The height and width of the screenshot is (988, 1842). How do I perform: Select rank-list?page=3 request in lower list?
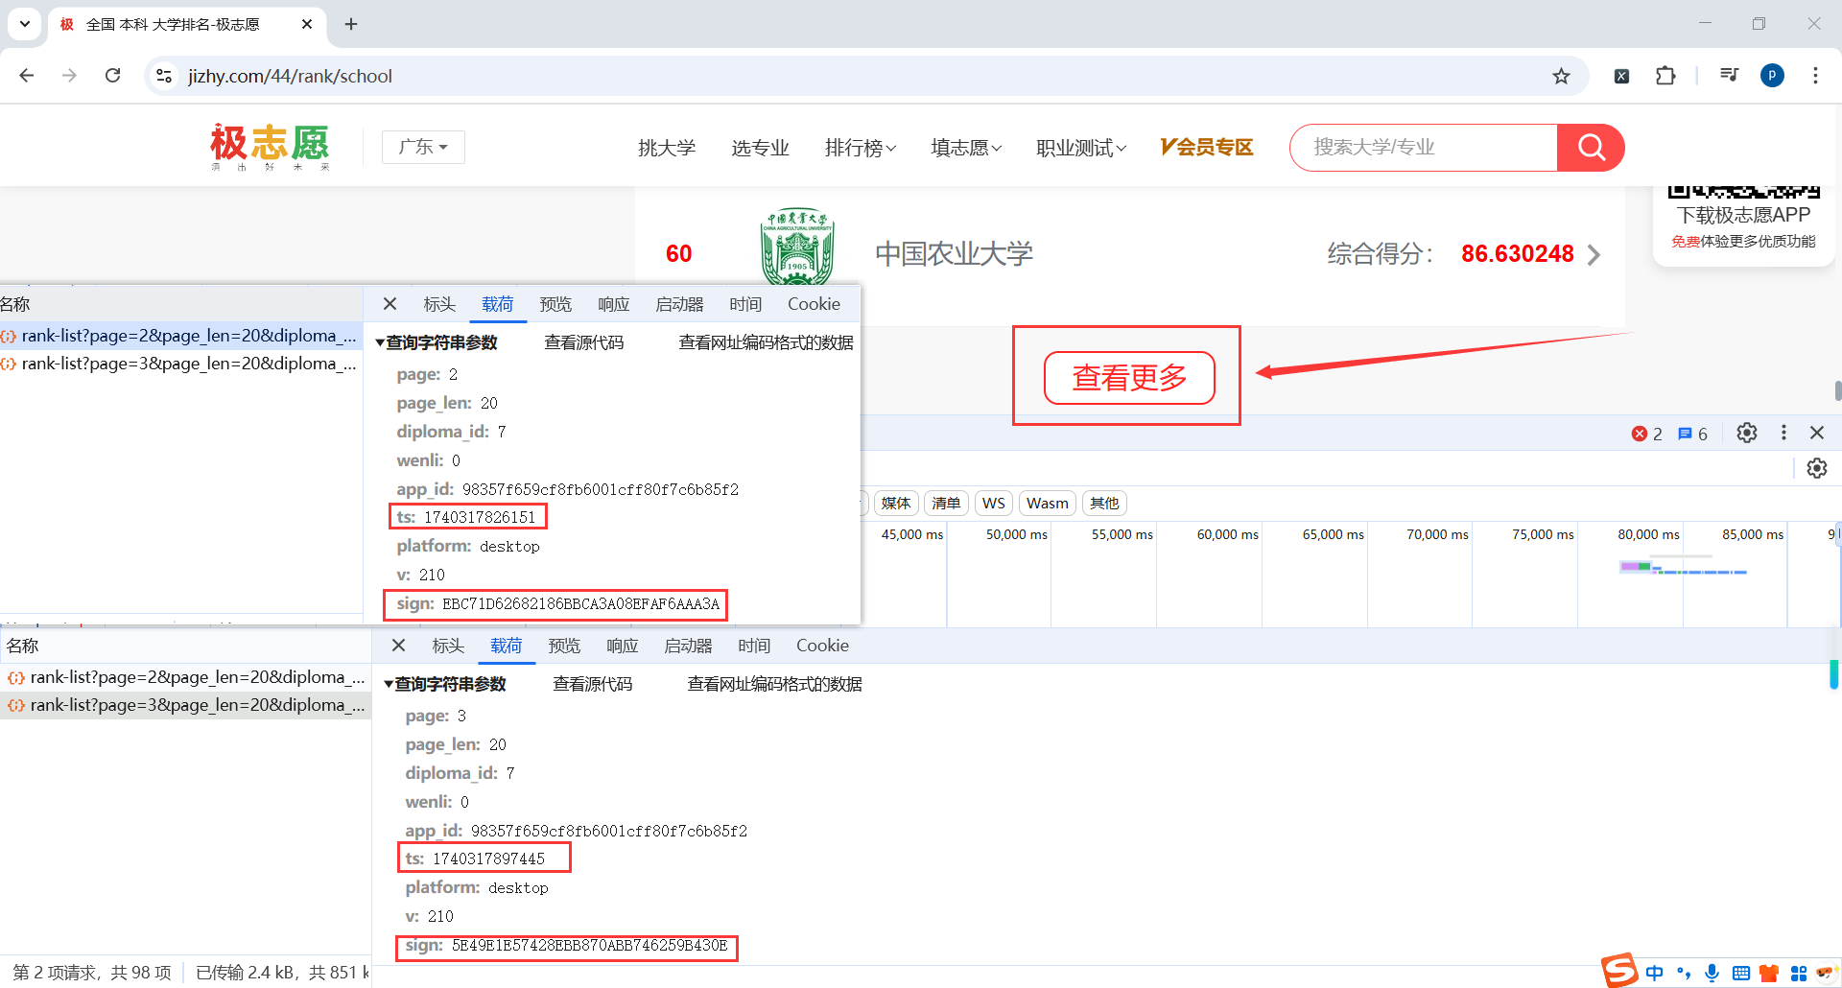185,705
